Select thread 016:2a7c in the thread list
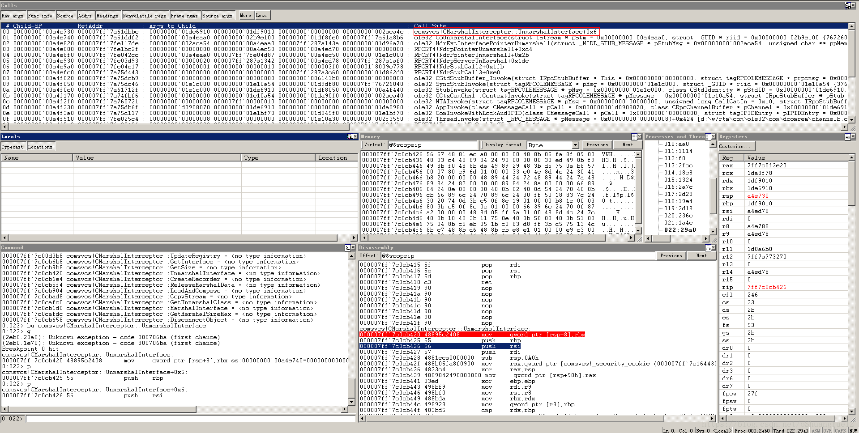 [678, 187]
